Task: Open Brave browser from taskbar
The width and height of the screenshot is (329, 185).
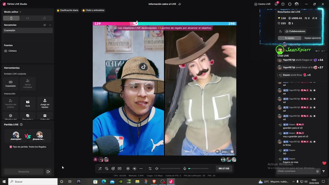Action: pyautogui.click(x=154, y=182)
